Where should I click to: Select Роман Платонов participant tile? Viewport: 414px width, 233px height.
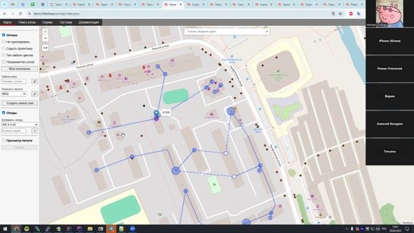(389, 69)
